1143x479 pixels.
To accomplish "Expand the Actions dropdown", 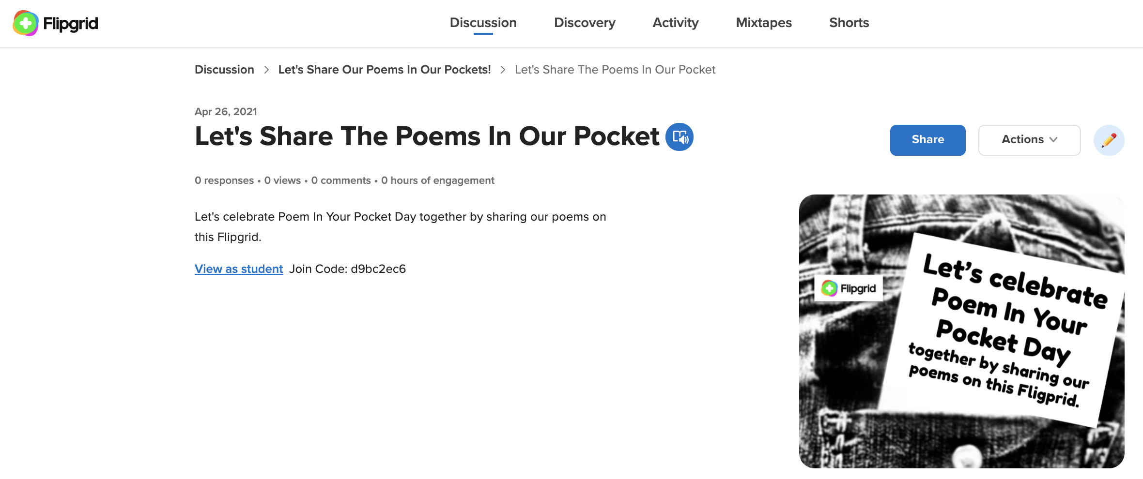I will point(1029,140).
